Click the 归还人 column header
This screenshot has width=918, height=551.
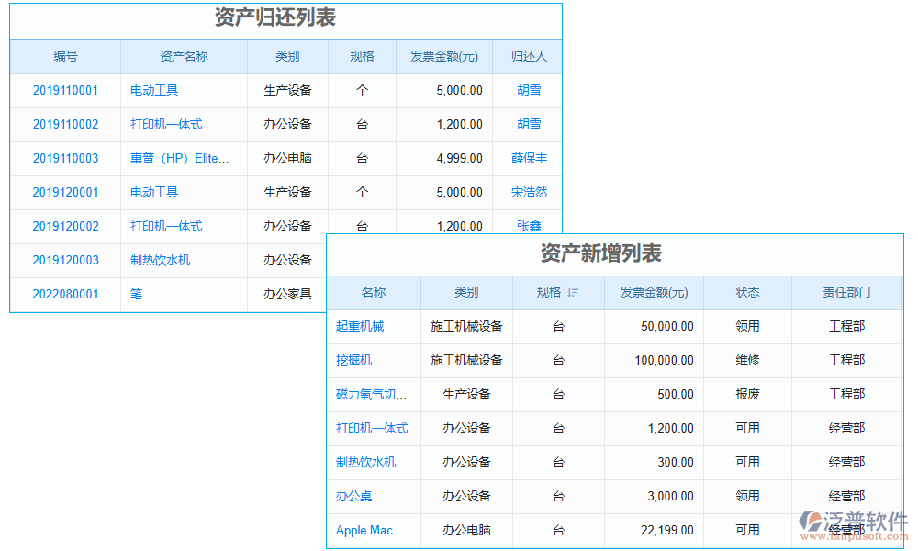coord(529,57)
